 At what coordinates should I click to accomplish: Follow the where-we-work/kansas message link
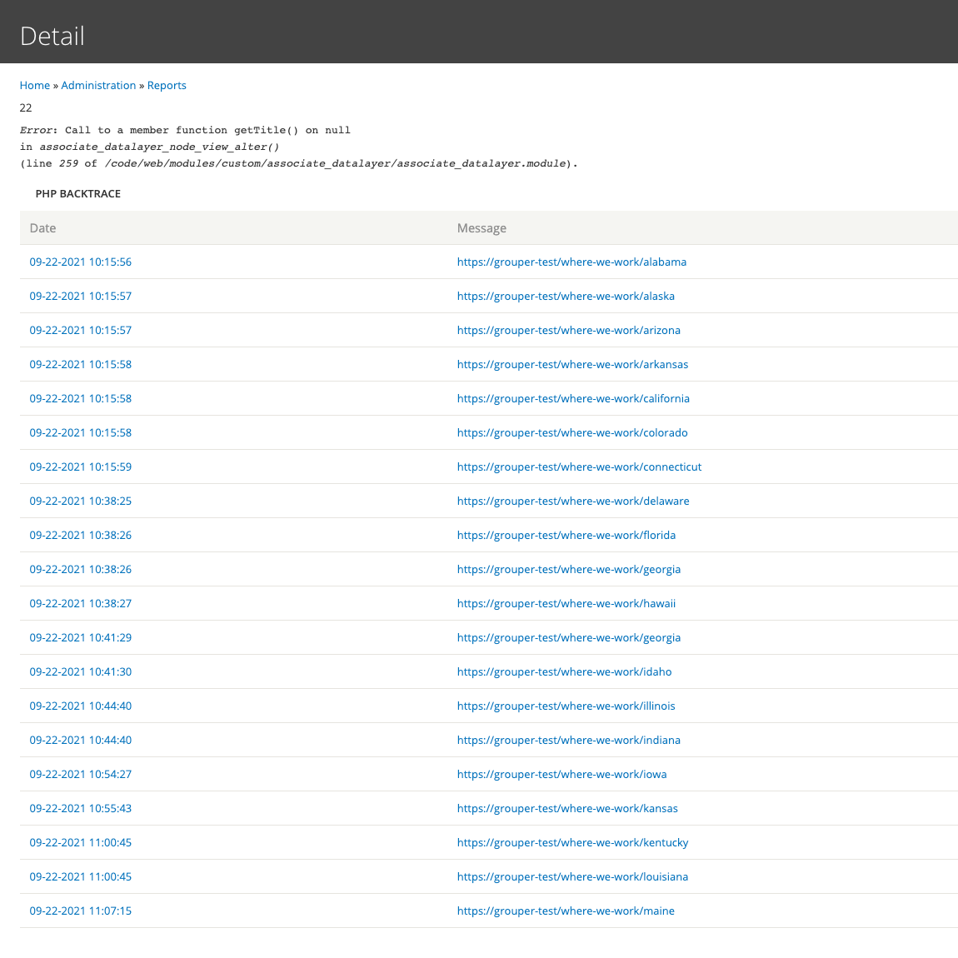pos(567,809)
